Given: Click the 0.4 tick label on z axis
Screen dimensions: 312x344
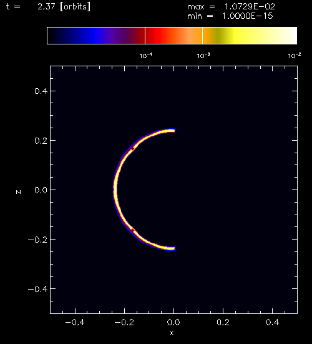Looking at the screenshot, I should (41, 91).
